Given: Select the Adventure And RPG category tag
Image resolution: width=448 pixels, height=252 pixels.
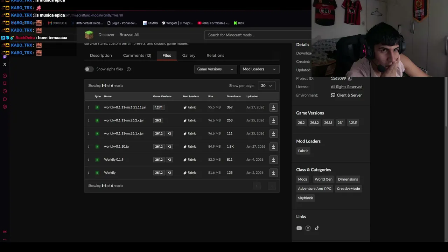Looking at the screenshot, I should (315, 189).
